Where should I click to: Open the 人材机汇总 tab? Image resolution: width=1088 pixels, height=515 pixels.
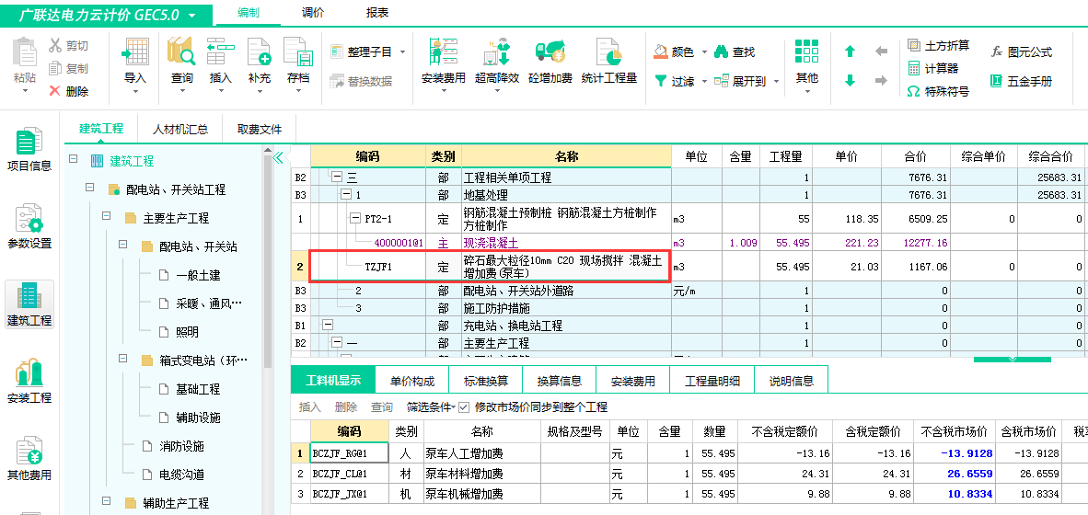click(x=180, y=129)
